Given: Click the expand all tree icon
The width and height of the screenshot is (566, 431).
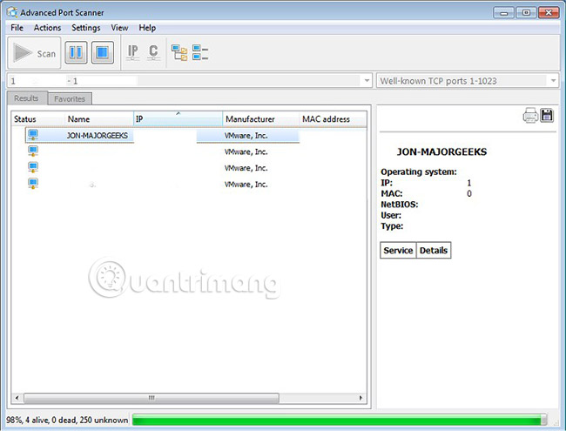Looking at the screenshot, I should click(x=179, y=53).
